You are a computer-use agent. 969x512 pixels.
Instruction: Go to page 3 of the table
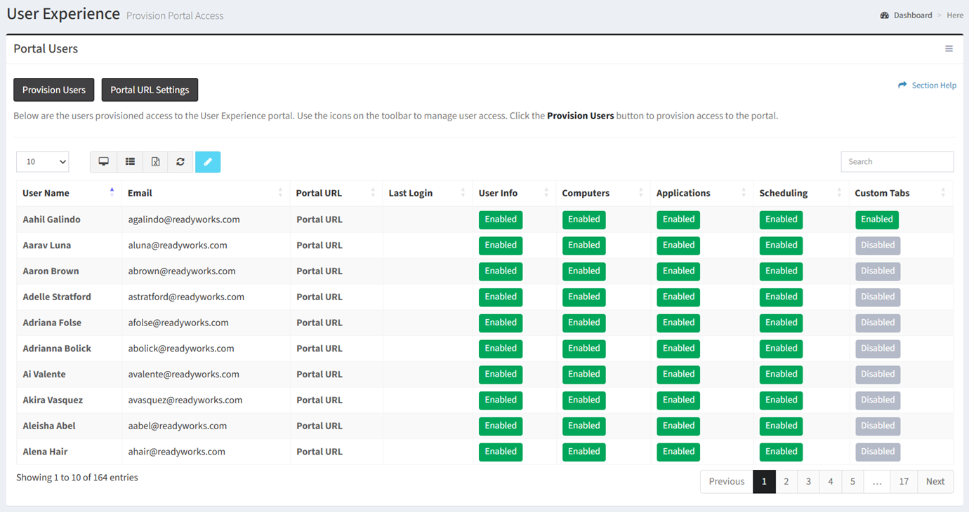(x=808, y=482)
